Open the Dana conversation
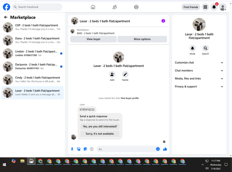This screenshot has height=172, width=232. [x=32, y=40]
